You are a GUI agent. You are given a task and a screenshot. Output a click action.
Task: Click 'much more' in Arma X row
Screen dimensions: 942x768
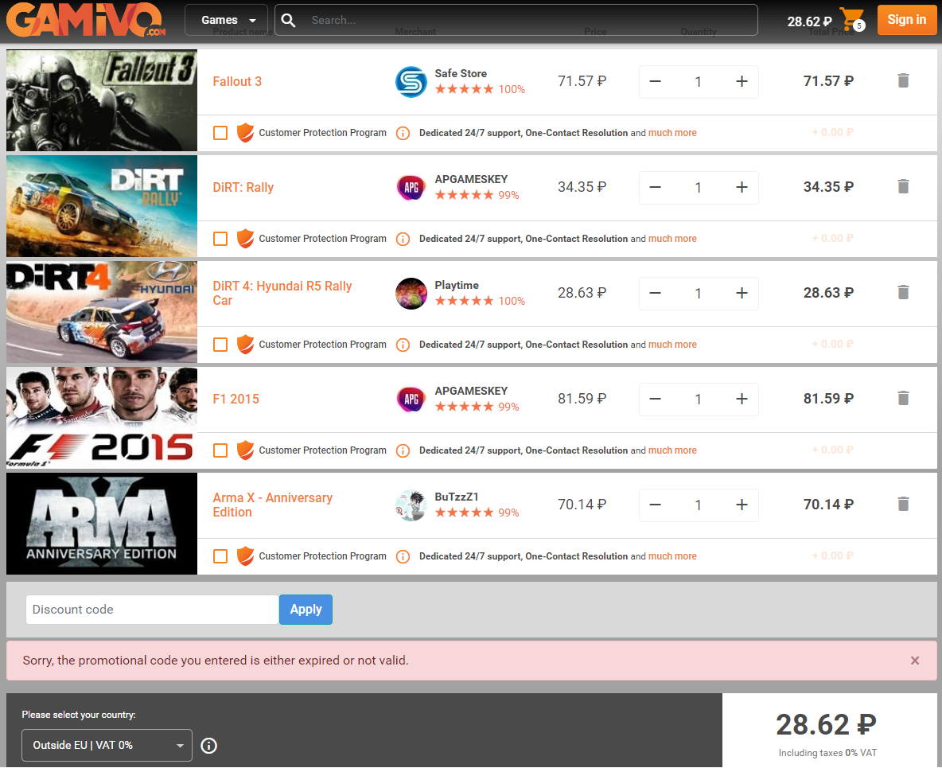tap(672, 556)
